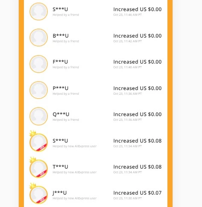
Task: Select the F***U username text
Action: 60,62
